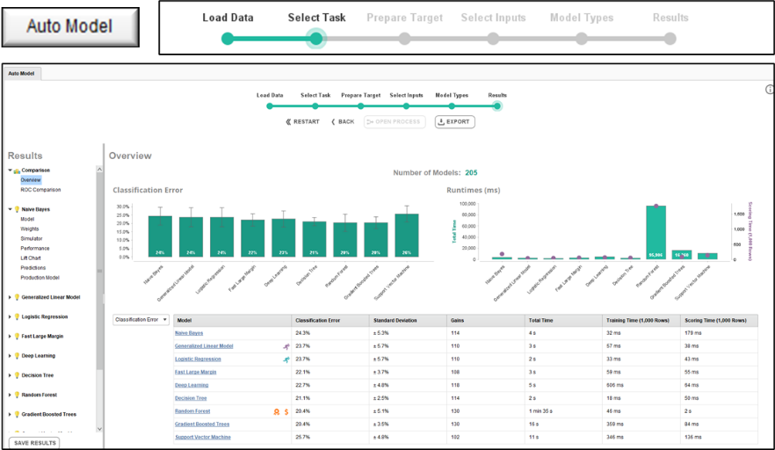Click Model Types step dot in wizard

click(452, 105)
